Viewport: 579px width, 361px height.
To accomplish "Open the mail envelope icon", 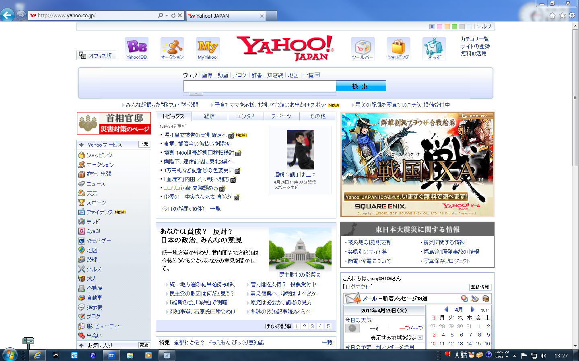I will 353,298.
